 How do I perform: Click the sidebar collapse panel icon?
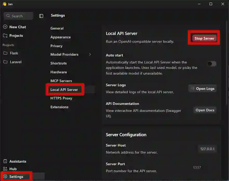pos(41,16)
